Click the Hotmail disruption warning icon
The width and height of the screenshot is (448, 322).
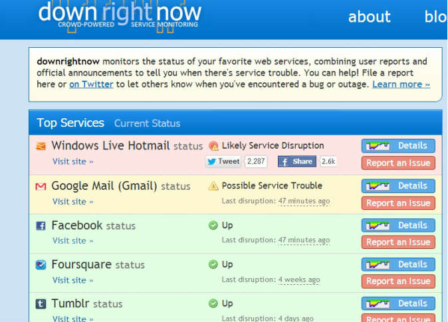[x=213, y=146]
